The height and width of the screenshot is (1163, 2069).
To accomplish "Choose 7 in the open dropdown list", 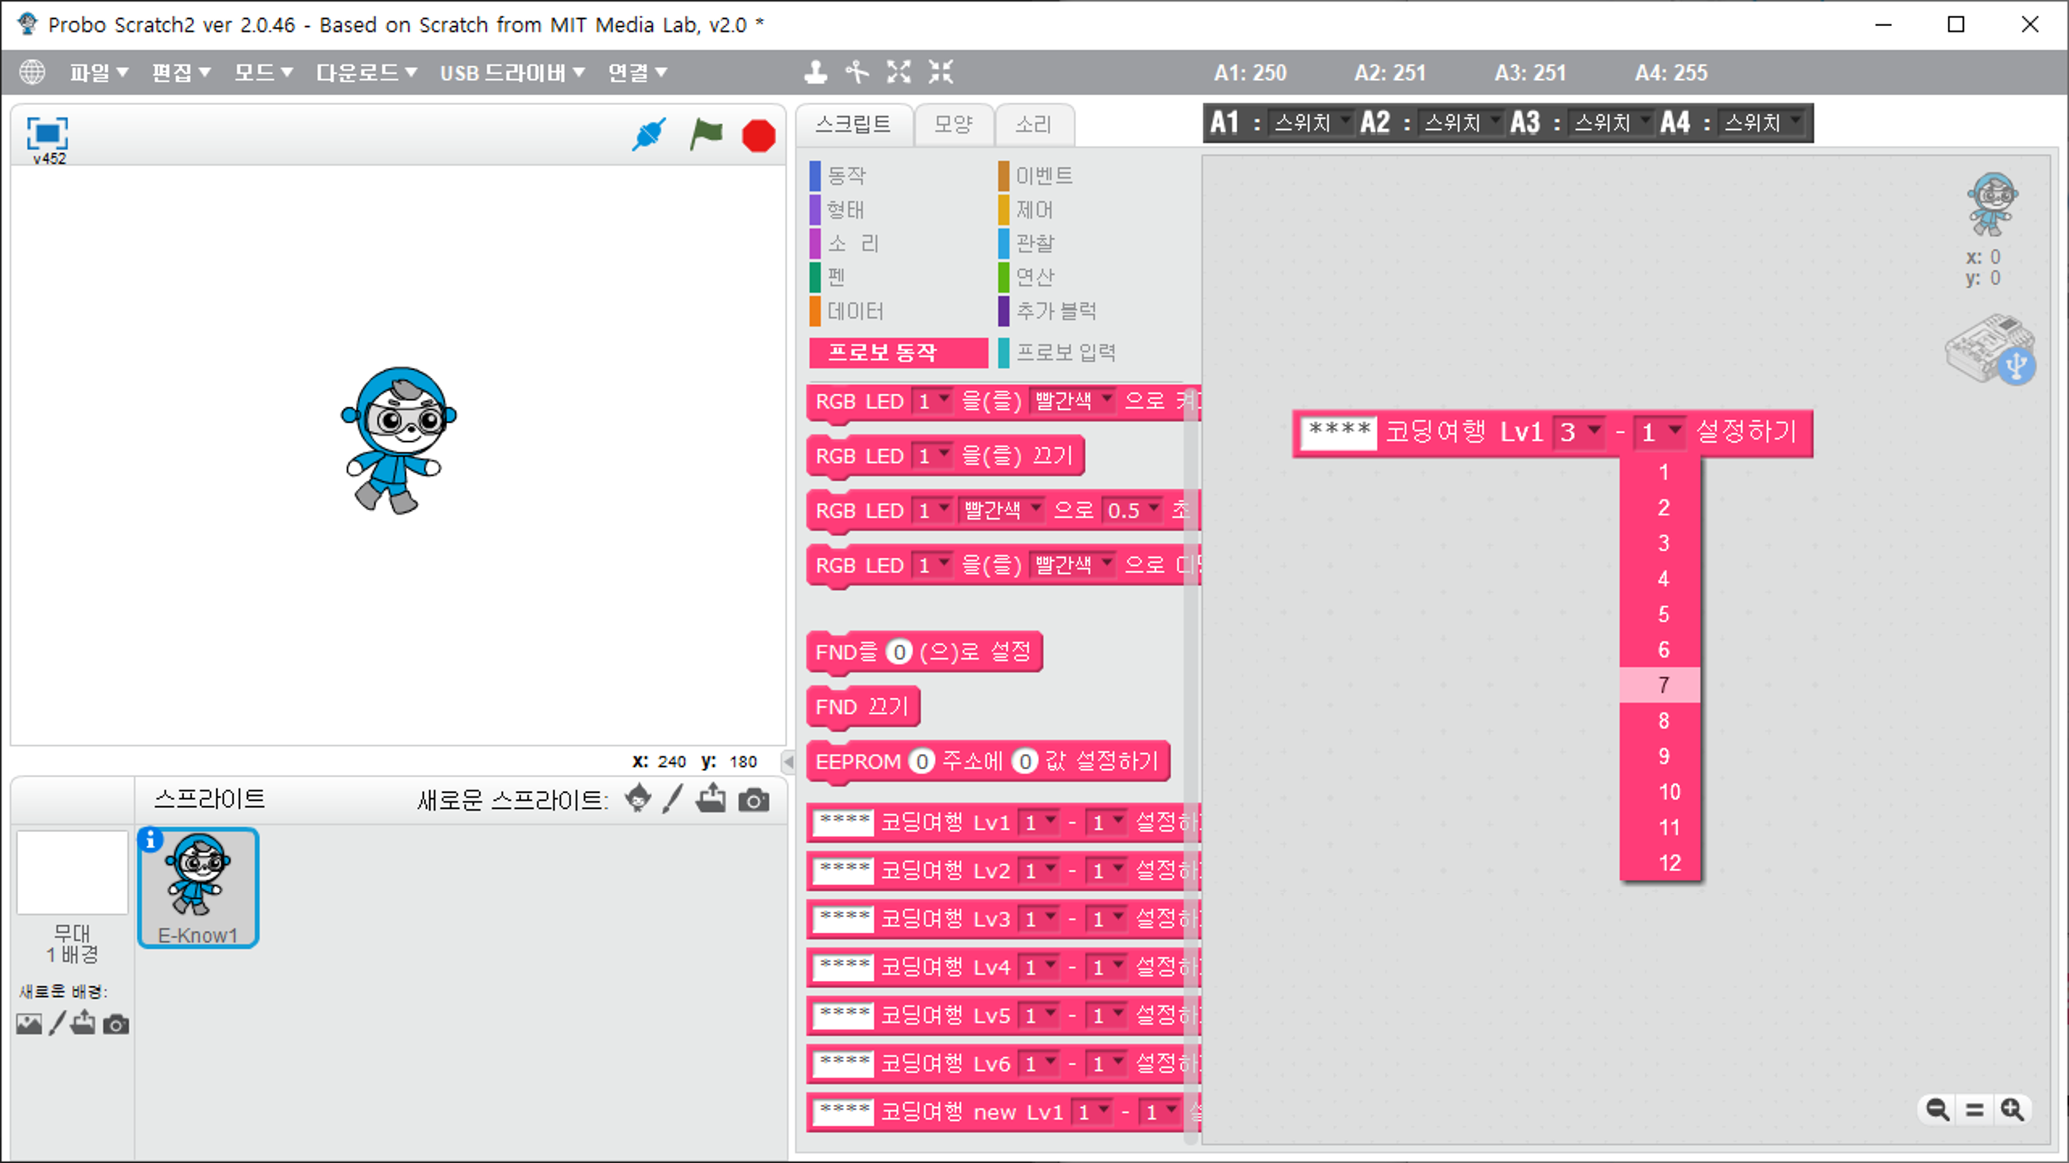I will (1660, 686).
